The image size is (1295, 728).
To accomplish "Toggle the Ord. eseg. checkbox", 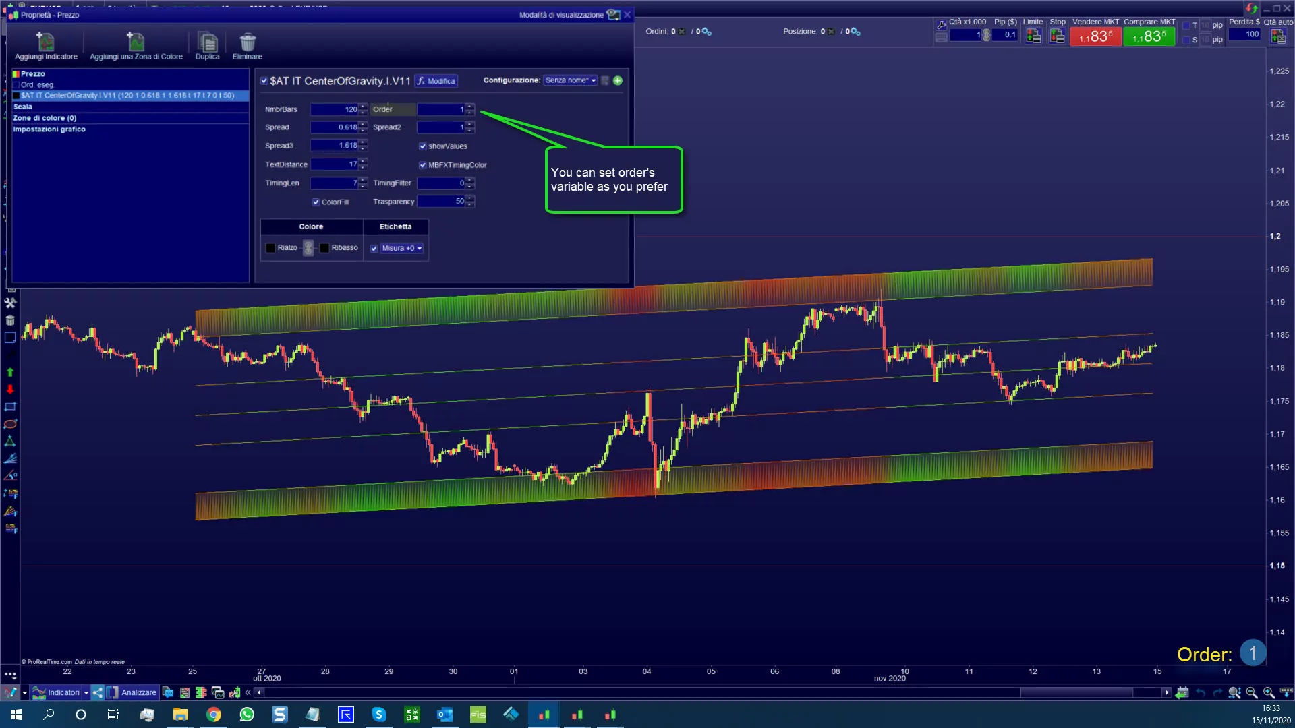I will coord(16,85).
